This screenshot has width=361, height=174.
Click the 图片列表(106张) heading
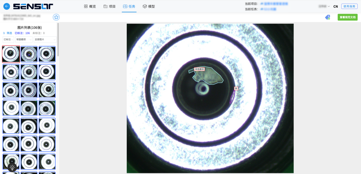pos(29,28)
